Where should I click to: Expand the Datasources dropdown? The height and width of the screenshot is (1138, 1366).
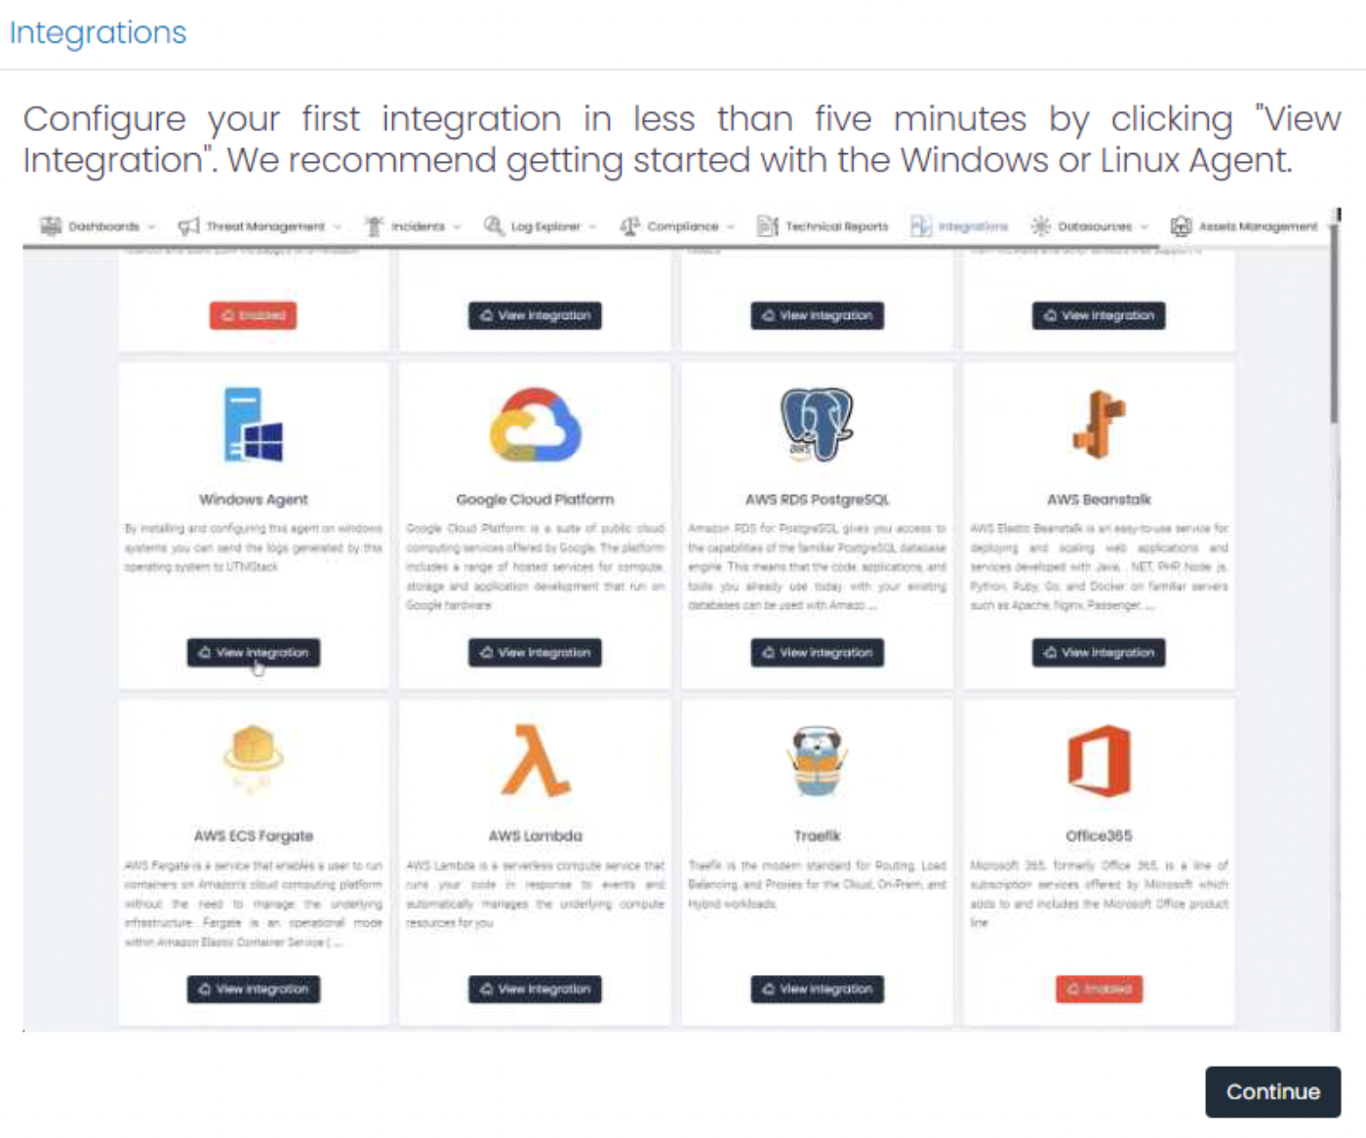click(1090, 226)
